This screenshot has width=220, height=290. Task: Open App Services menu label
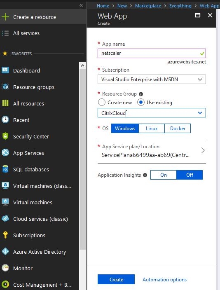[x=28, y=153]
